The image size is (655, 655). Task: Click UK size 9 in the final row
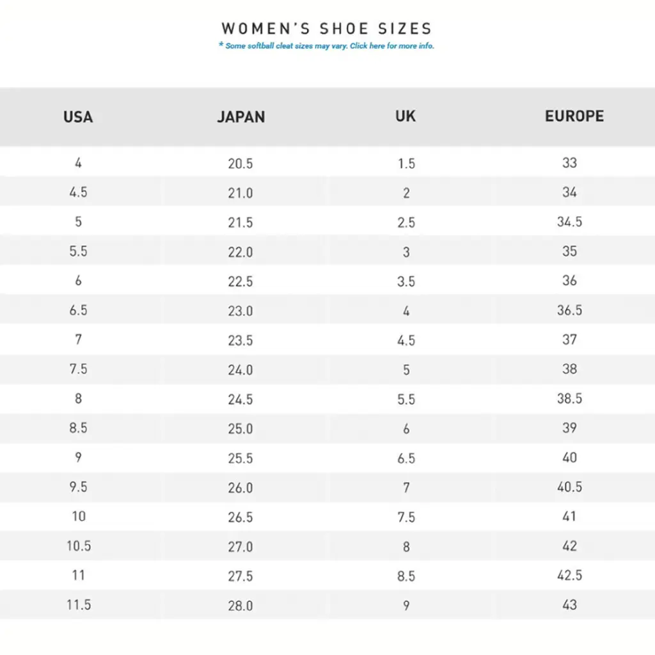(x=406, y=604)
